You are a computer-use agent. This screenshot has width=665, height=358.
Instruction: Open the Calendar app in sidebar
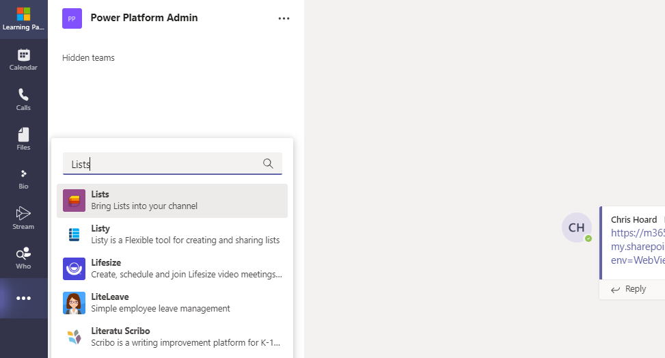(23, 59)
